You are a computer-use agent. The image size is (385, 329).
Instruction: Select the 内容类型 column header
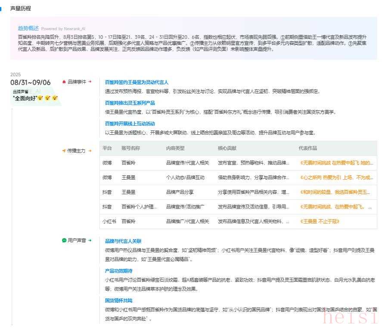point(175,148)
